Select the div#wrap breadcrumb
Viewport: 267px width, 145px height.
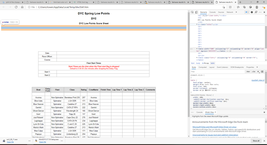(x=205, y=63)
